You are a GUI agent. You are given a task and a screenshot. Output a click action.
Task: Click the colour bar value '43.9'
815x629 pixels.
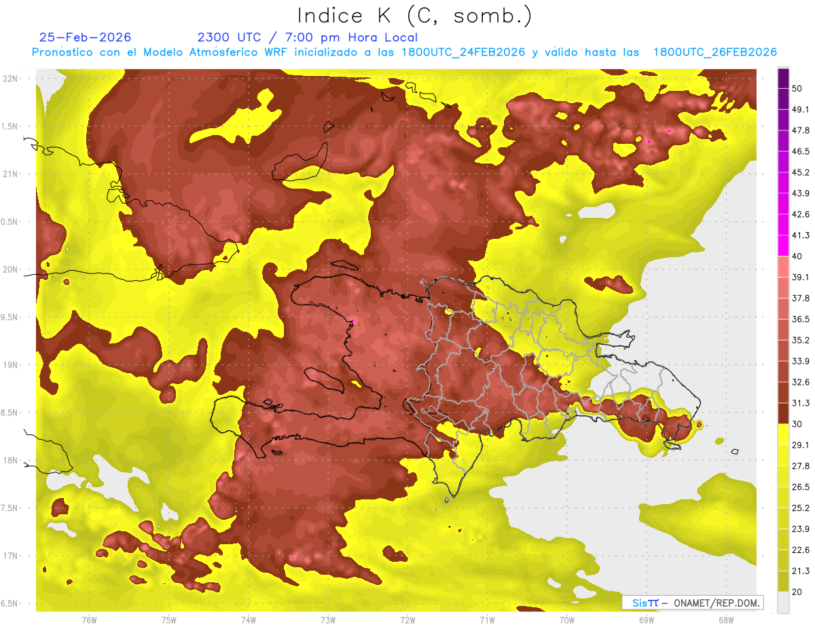(800, 193)
